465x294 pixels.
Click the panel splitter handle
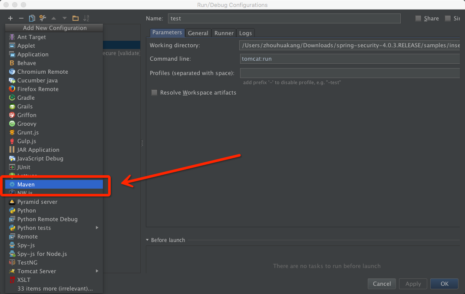[142, 143]
